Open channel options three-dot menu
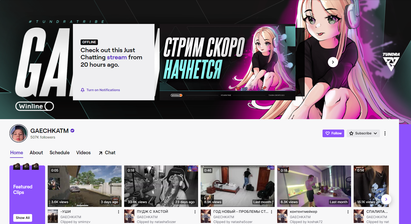 [385, 133]
